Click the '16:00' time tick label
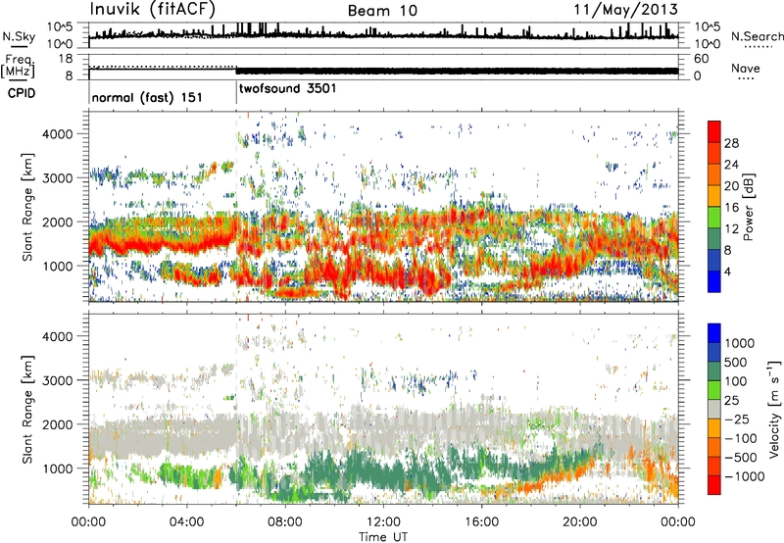The image size is (784, 543). tap(481, 522)
